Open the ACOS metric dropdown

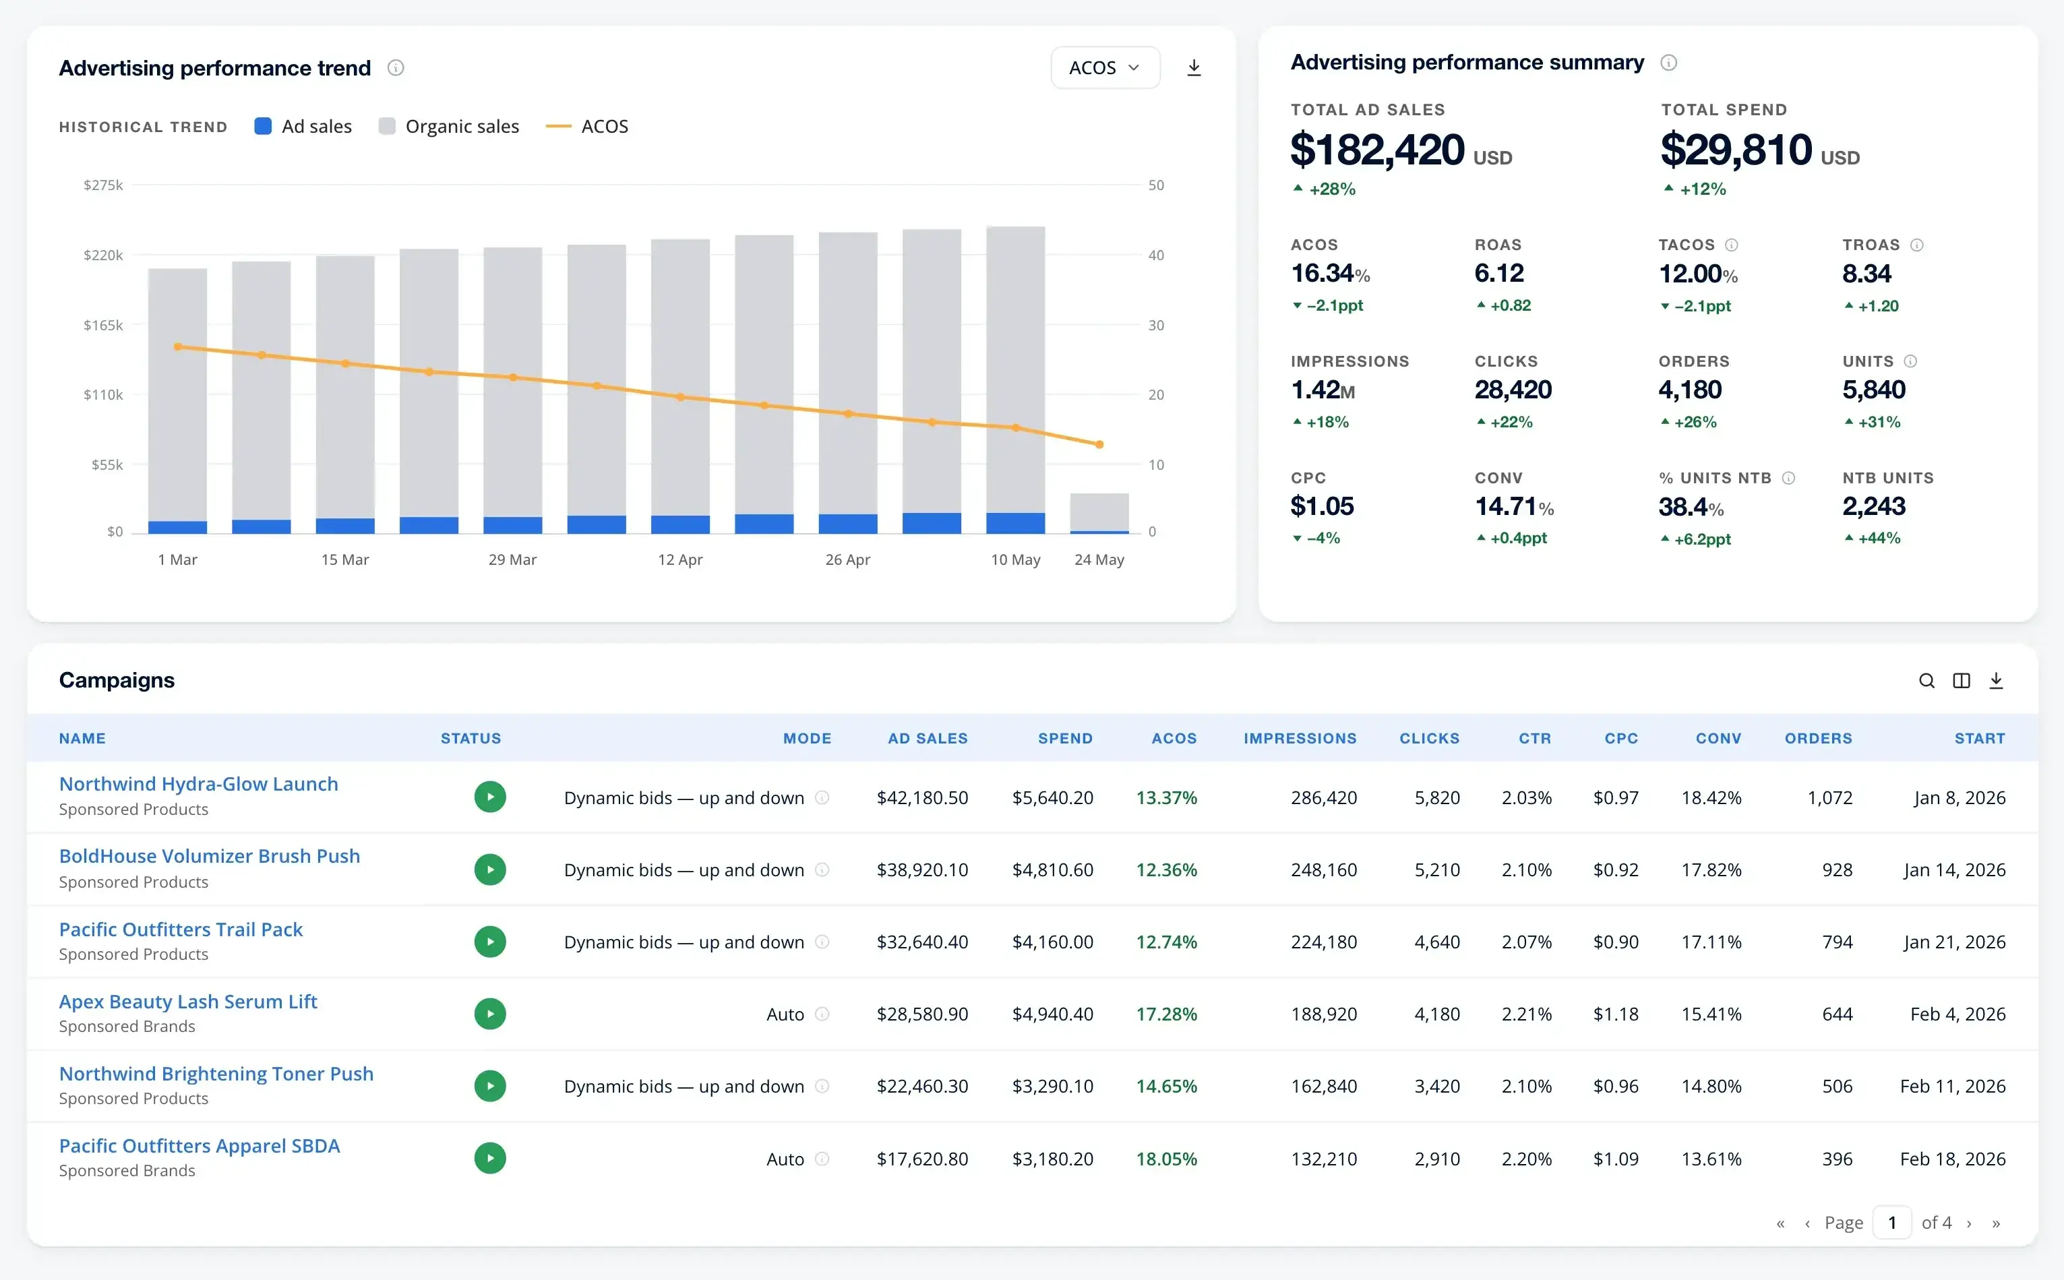tap(1105, 67)
